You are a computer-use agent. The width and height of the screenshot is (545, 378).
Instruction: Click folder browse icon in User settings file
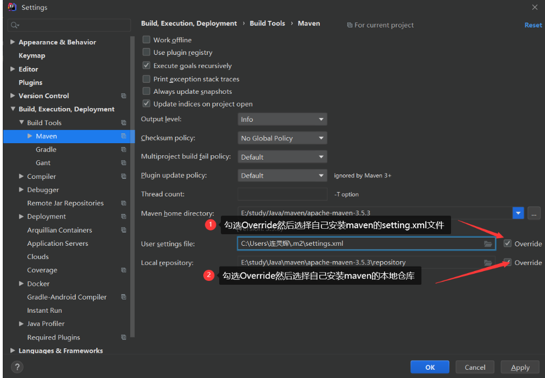tap(488, 244)
